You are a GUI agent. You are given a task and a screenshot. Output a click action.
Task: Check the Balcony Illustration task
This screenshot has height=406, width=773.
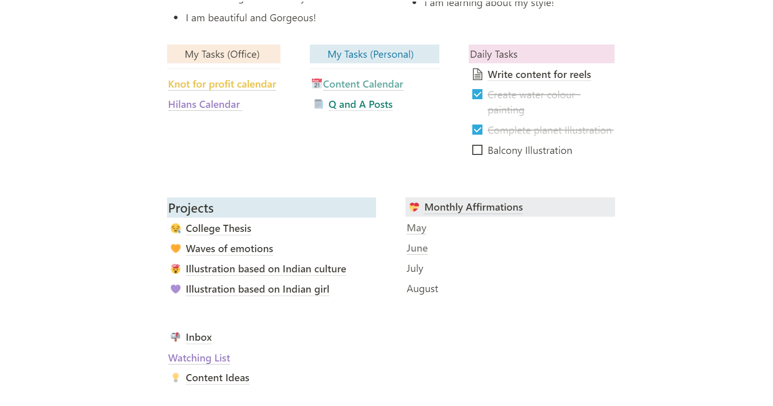pyautogui.click(x=477, y=150)
